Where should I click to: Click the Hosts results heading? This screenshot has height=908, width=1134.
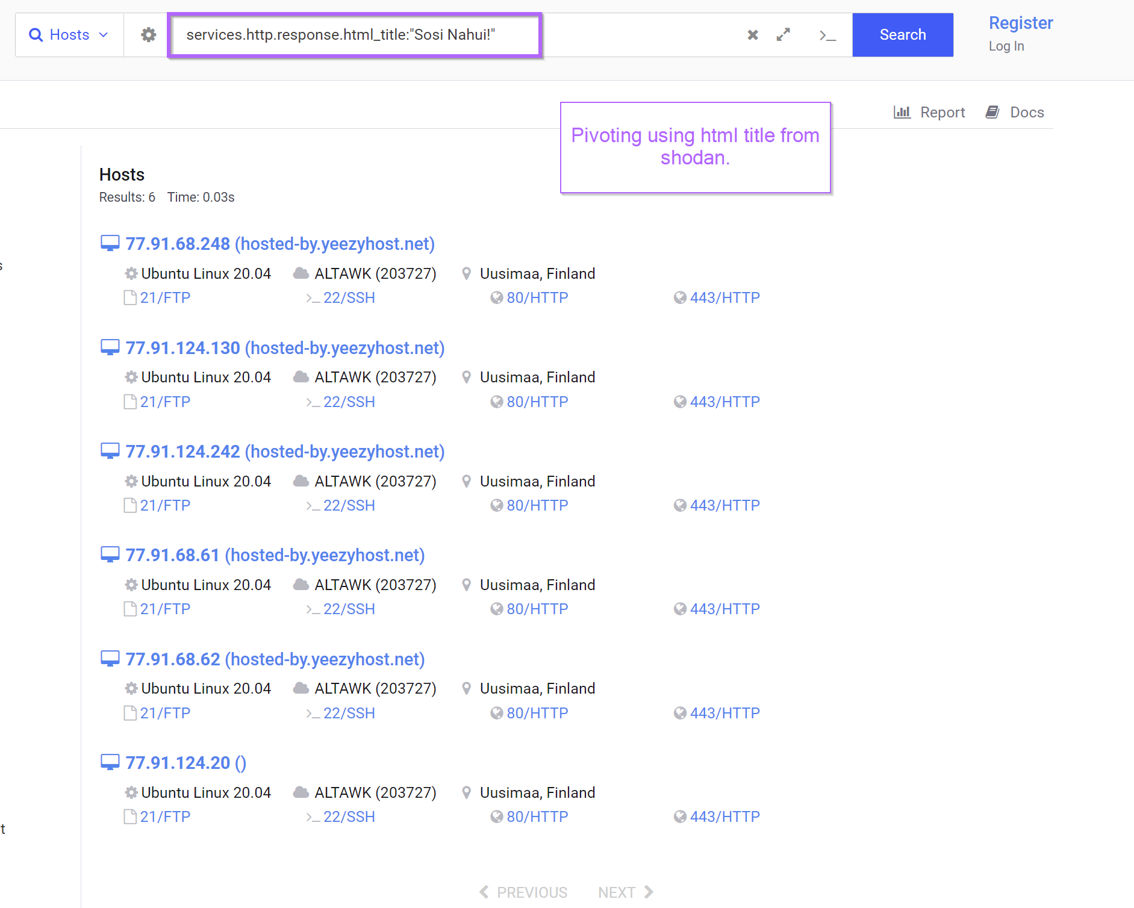(x=122, y=175)
